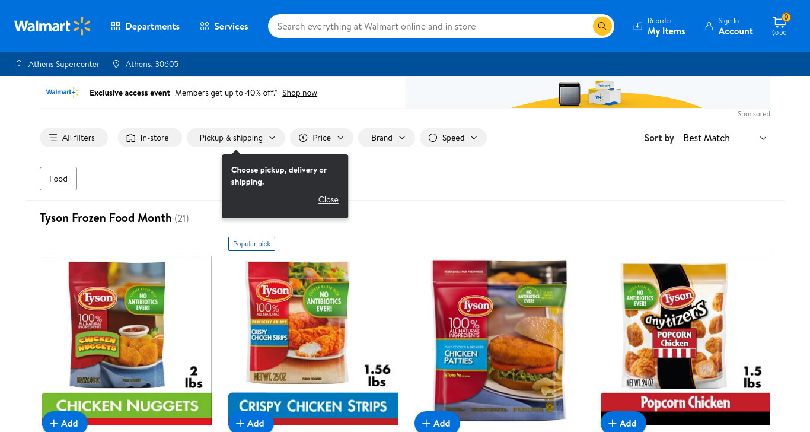Expand the Pickup & shipping dropdown
This screenshot has height=432, width=810.
click(236, 138)
